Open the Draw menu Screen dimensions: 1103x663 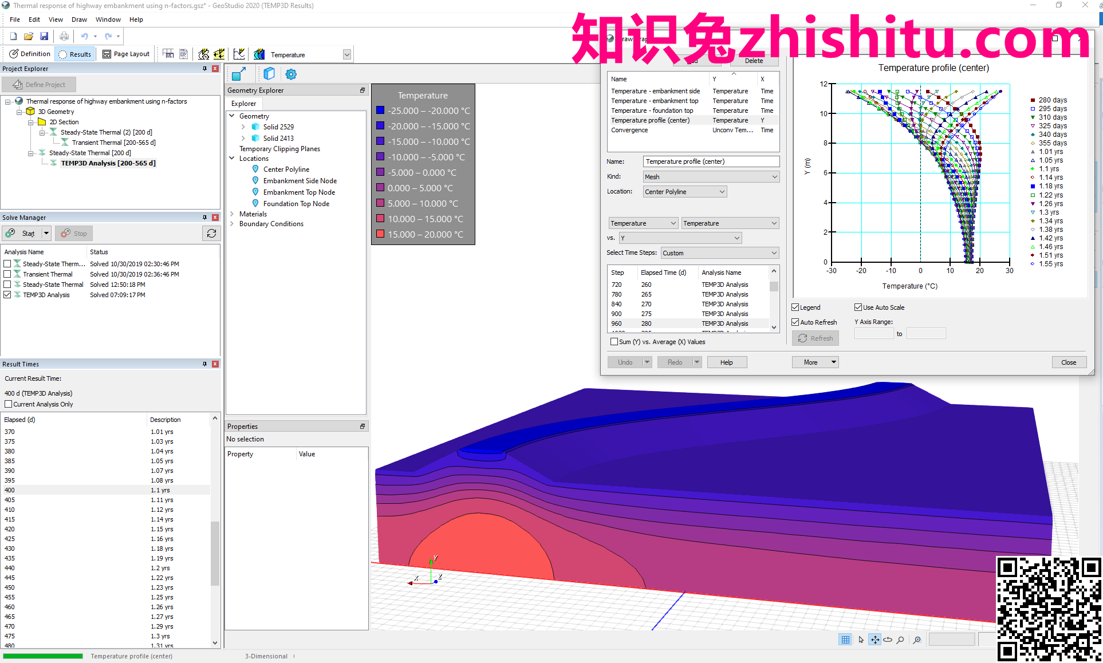pos(79,19)
